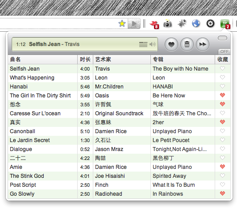Screen dimensions: 237x210
Task: Click the camera extension icon
Action: pos(167,23)
